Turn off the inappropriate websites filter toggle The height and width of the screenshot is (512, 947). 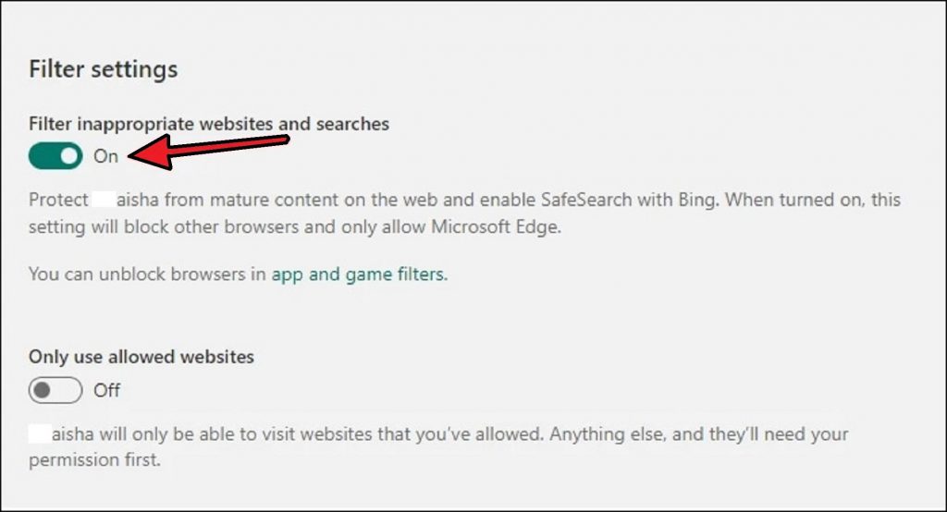tap(55, 156)
